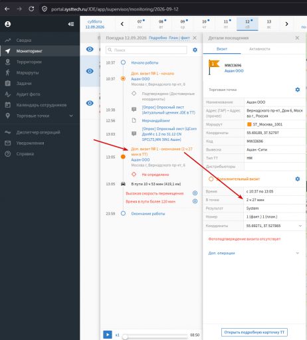This screenshot has height=340, width=307.
Task: Expand Координаты dropdown chevron in visit
Action: pyautogui.click(x=300, y=226)
